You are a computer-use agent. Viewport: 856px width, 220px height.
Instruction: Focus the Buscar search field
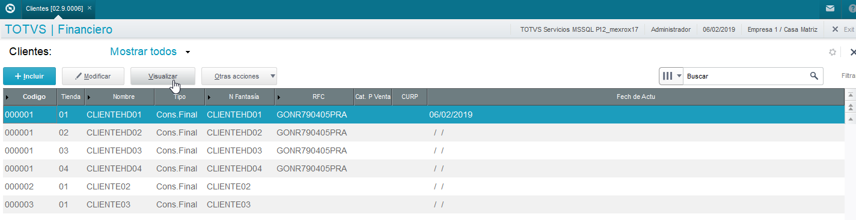pos(746,76)
